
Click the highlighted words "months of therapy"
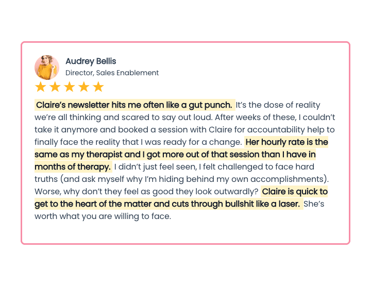point(72,167)
